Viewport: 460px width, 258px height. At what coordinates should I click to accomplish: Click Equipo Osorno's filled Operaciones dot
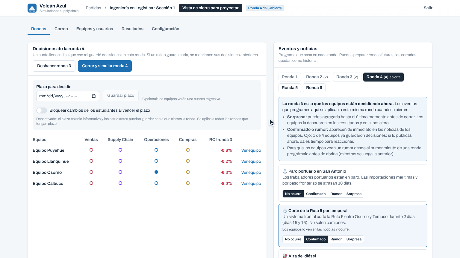point(156,172)
